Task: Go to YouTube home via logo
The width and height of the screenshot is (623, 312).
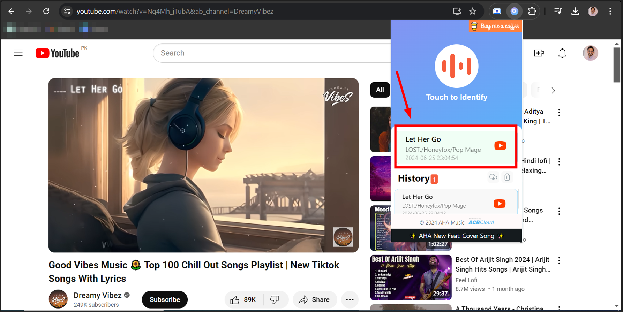Action: [x=58, y=53]
